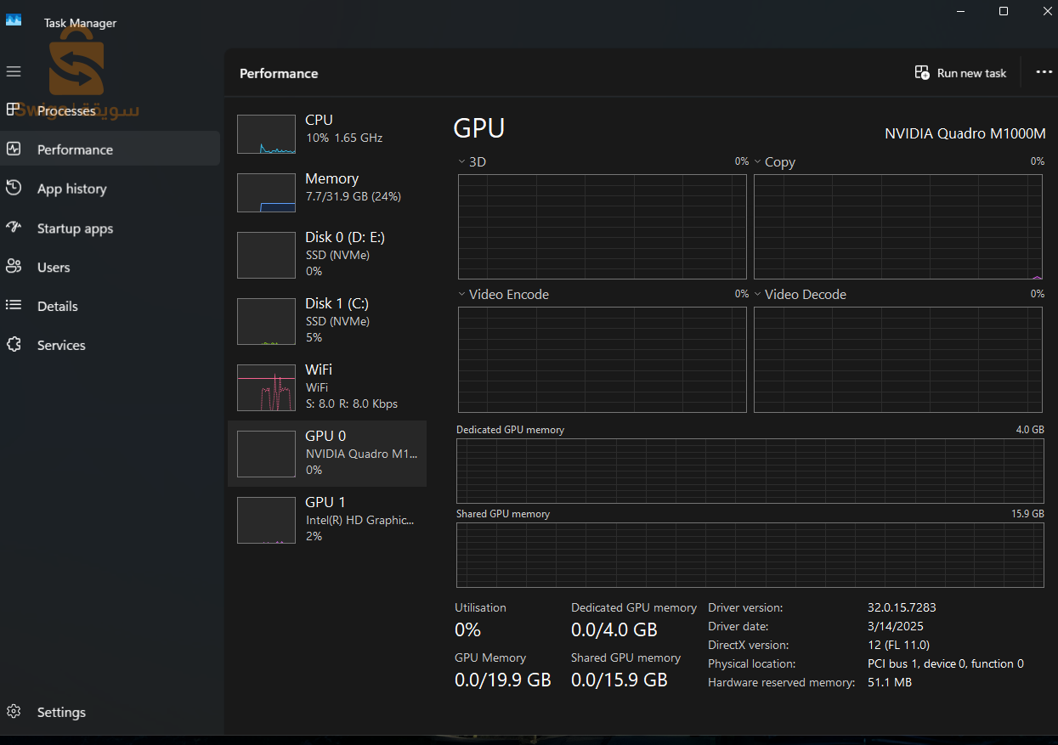Click the App history clock icon
Image resolution: width=1058 pixels, height=745 pixels.
[14, 188]
